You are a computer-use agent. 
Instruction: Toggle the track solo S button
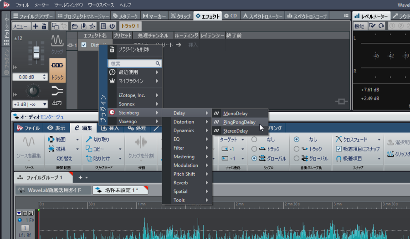(x=31, y=213)
